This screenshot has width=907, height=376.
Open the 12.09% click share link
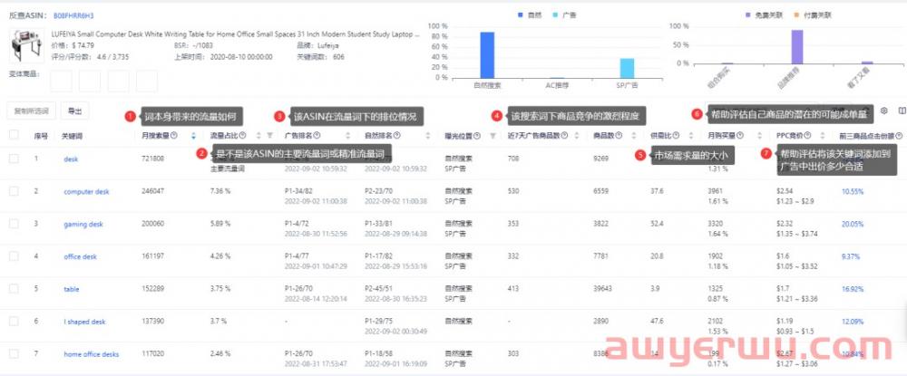click(853, 322)
